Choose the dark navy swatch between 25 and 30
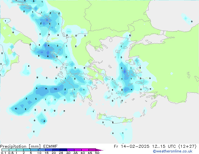This screenshot has width=199, height=154. point(63,150)
